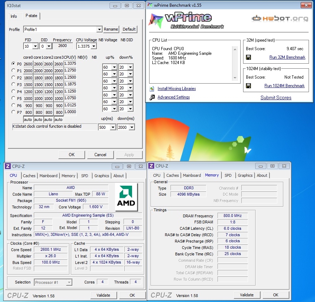Open Caches tab in left CPU-Z window

point(29,176)
